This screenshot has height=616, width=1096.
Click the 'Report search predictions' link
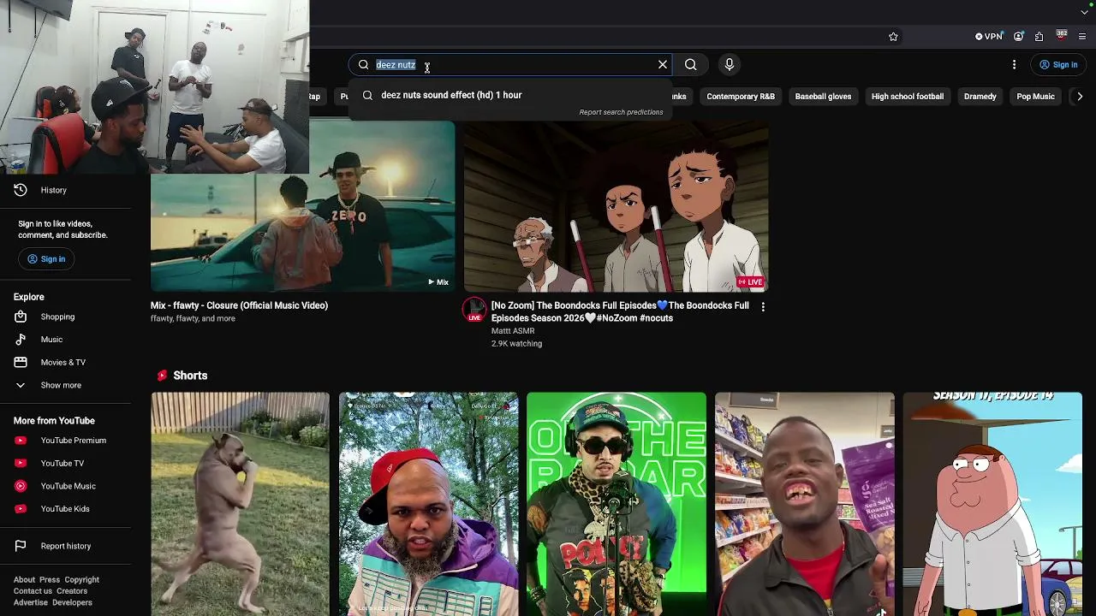(621, 112)
